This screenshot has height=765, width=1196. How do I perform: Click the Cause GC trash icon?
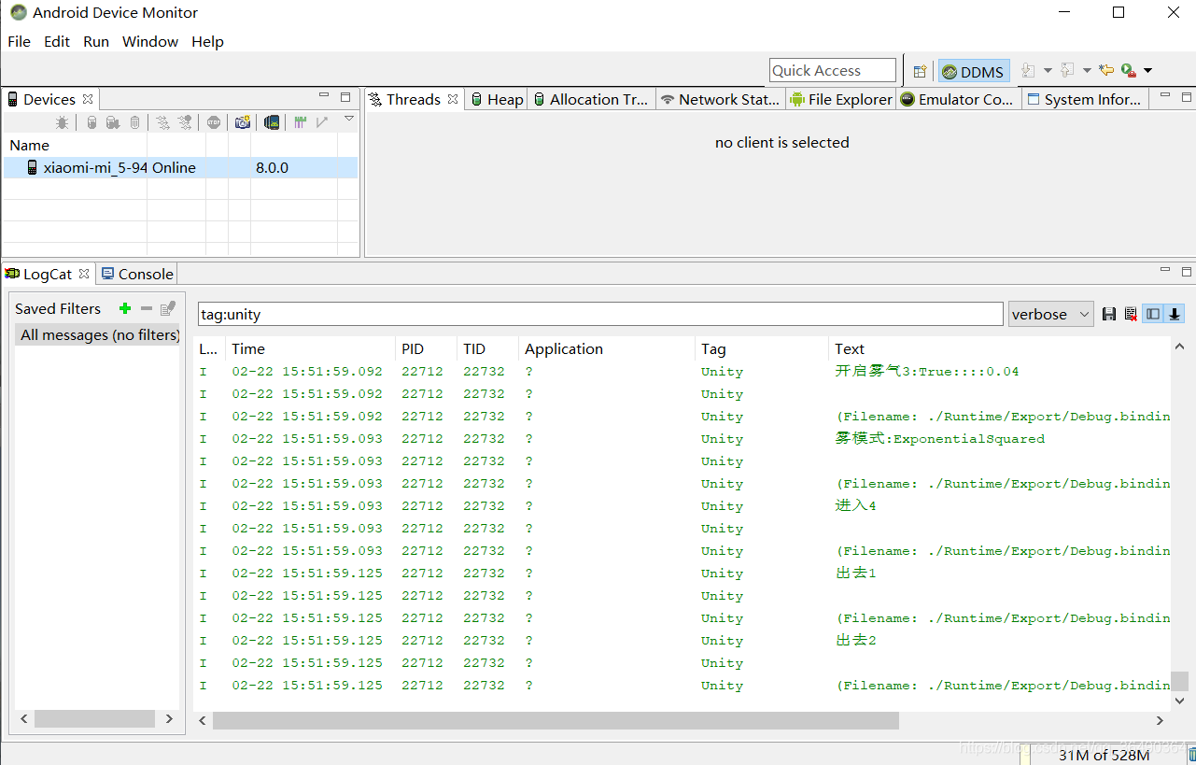(134, 122)
